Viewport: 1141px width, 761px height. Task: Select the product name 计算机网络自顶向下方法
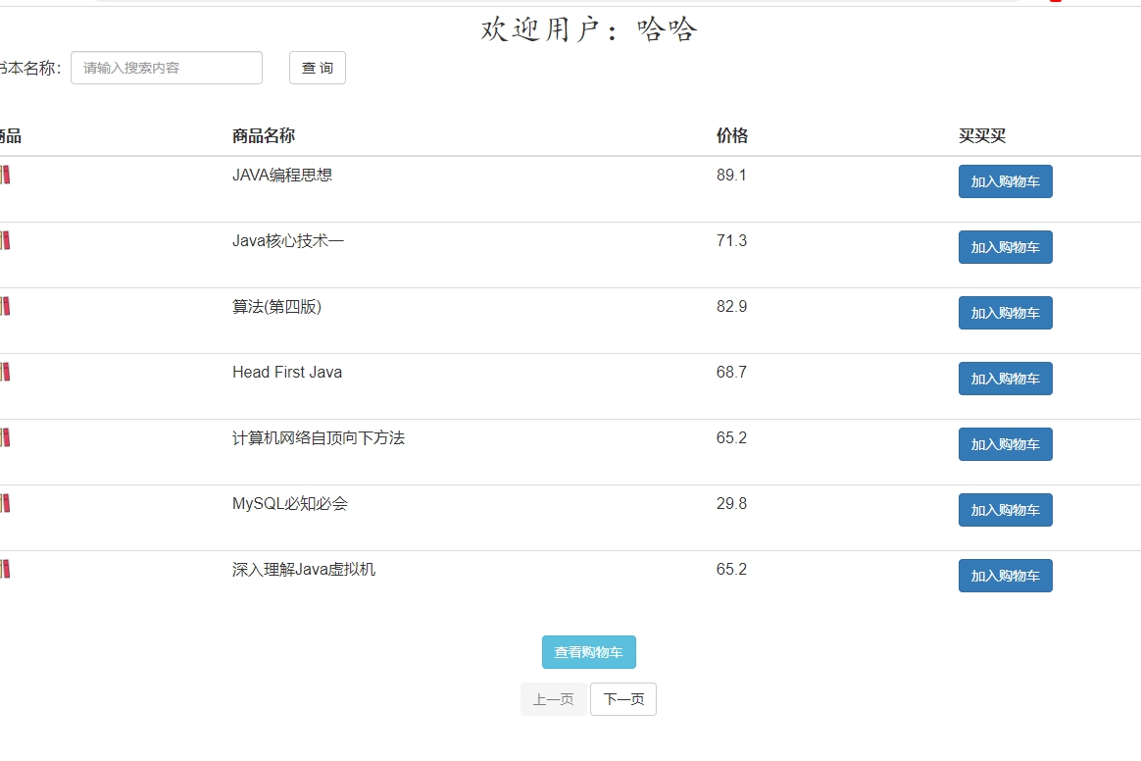tap(319, 437)
